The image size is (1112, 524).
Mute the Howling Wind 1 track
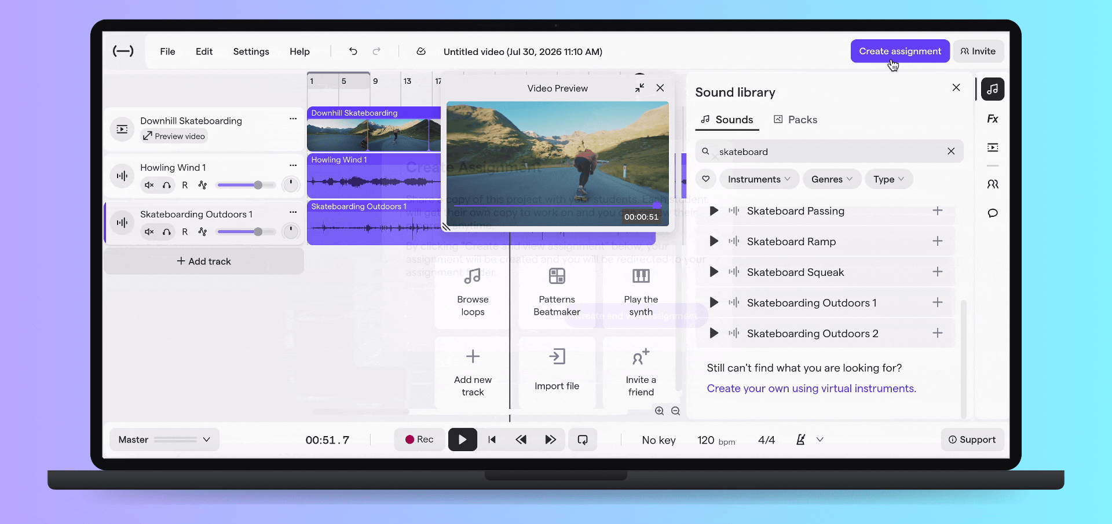149,185
